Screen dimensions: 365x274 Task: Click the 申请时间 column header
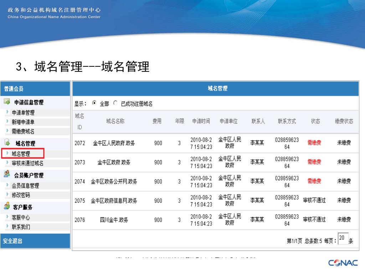point(201,121)
